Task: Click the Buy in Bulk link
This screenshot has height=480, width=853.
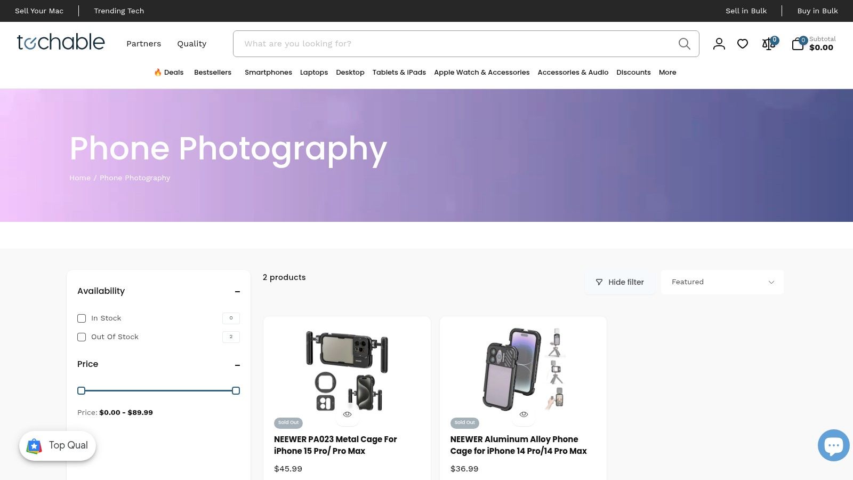Action: [817, 11]
